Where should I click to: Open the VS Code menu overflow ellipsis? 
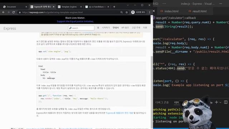click(164, 4)
